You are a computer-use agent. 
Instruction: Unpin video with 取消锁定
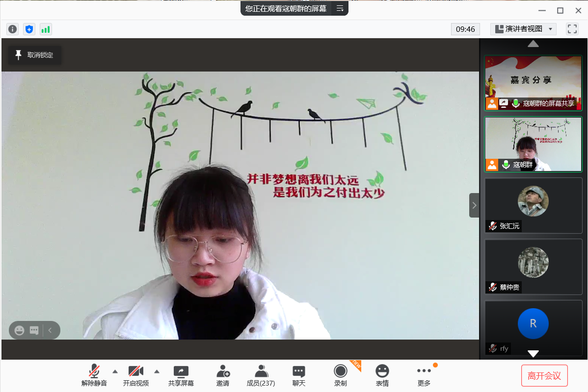(34, 55)
